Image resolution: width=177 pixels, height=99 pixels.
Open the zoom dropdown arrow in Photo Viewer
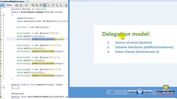pos(115,92)
